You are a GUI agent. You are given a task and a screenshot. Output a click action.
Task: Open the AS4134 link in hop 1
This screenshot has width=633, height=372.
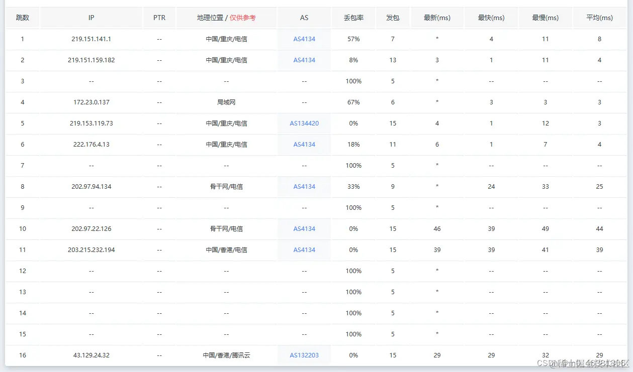click(x=304, y=39)
